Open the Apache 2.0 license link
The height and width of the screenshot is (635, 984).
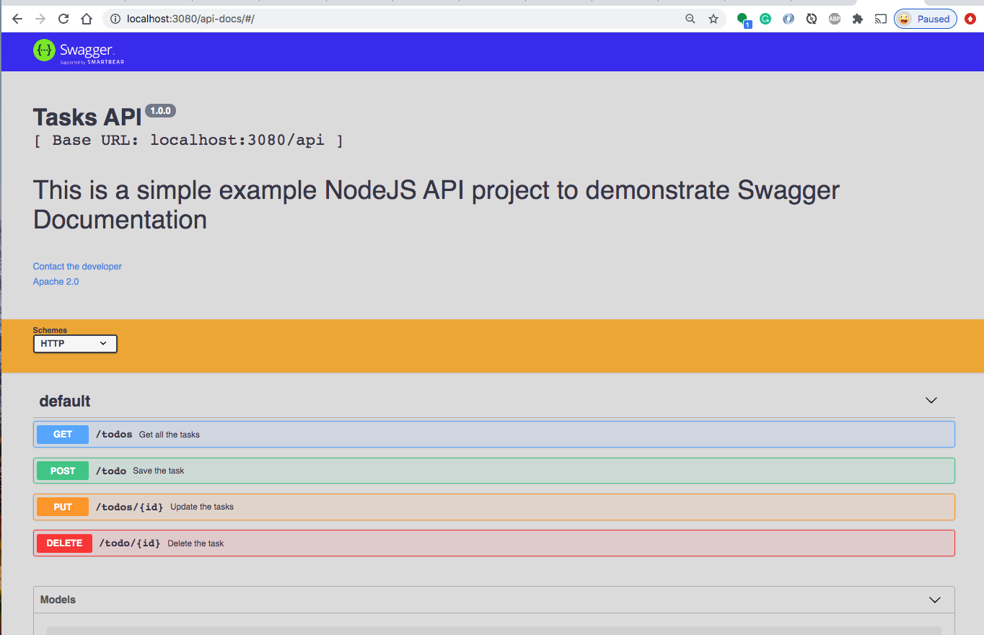(x=56, y=281)
